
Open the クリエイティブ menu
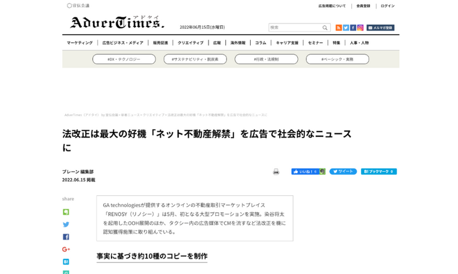coord(190,43)
